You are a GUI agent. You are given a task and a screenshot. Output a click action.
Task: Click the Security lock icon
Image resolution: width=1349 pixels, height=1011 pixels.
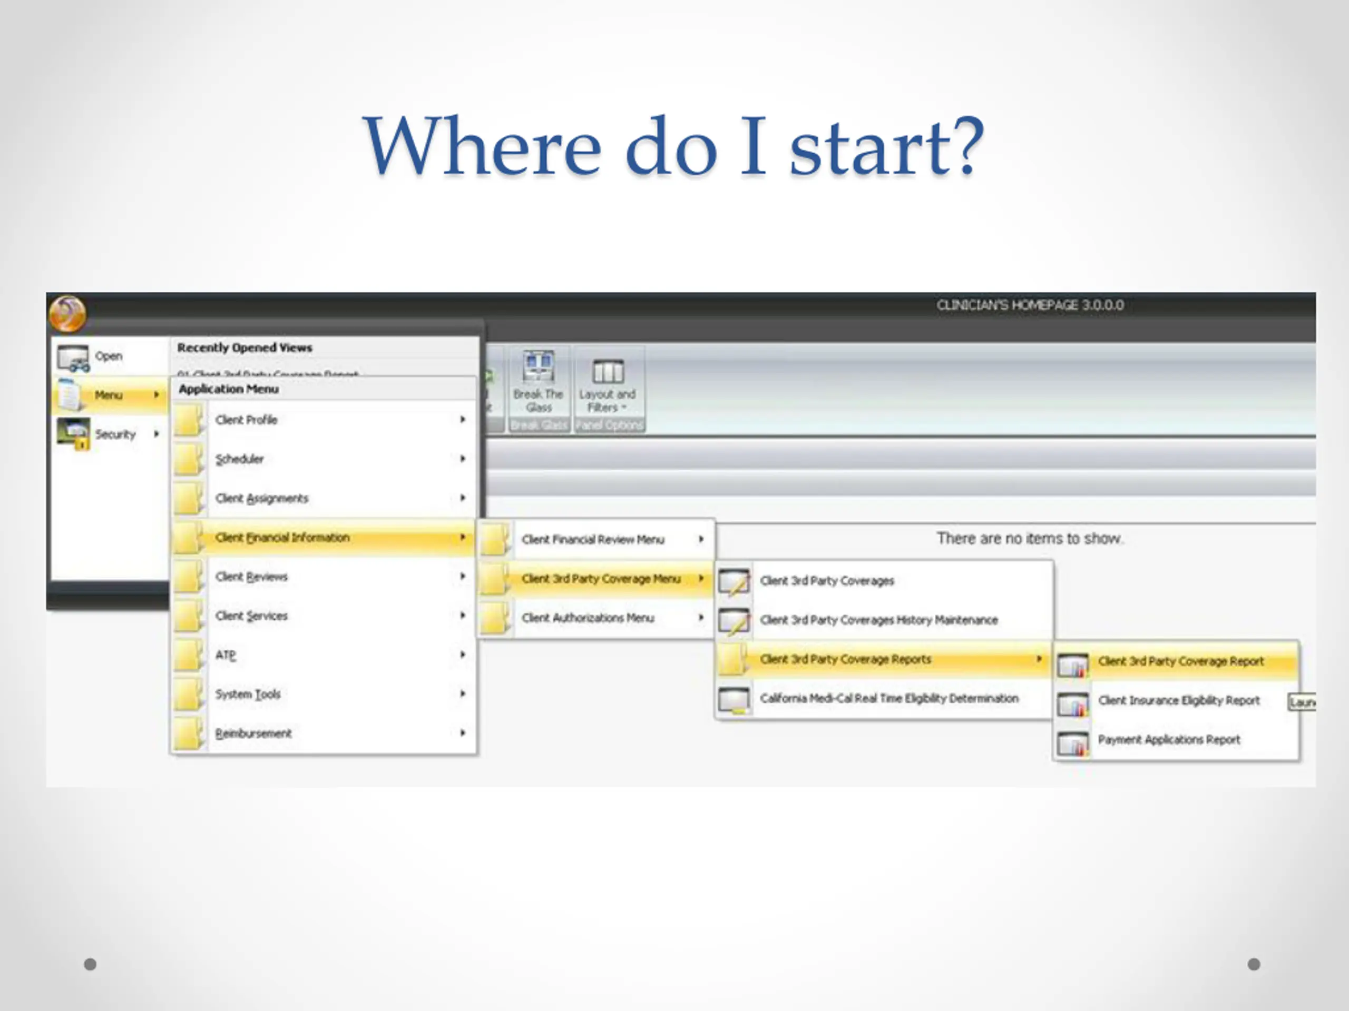(x=74, y=434)
